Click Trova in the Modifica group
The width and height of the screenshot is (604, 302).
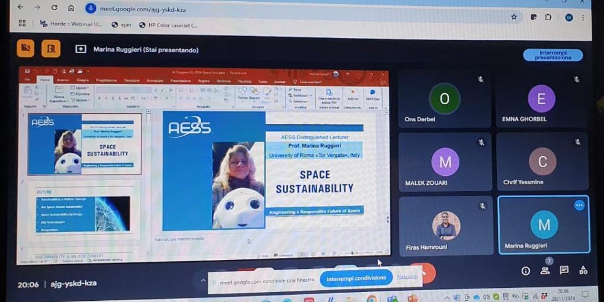click(x=295, y=89)
